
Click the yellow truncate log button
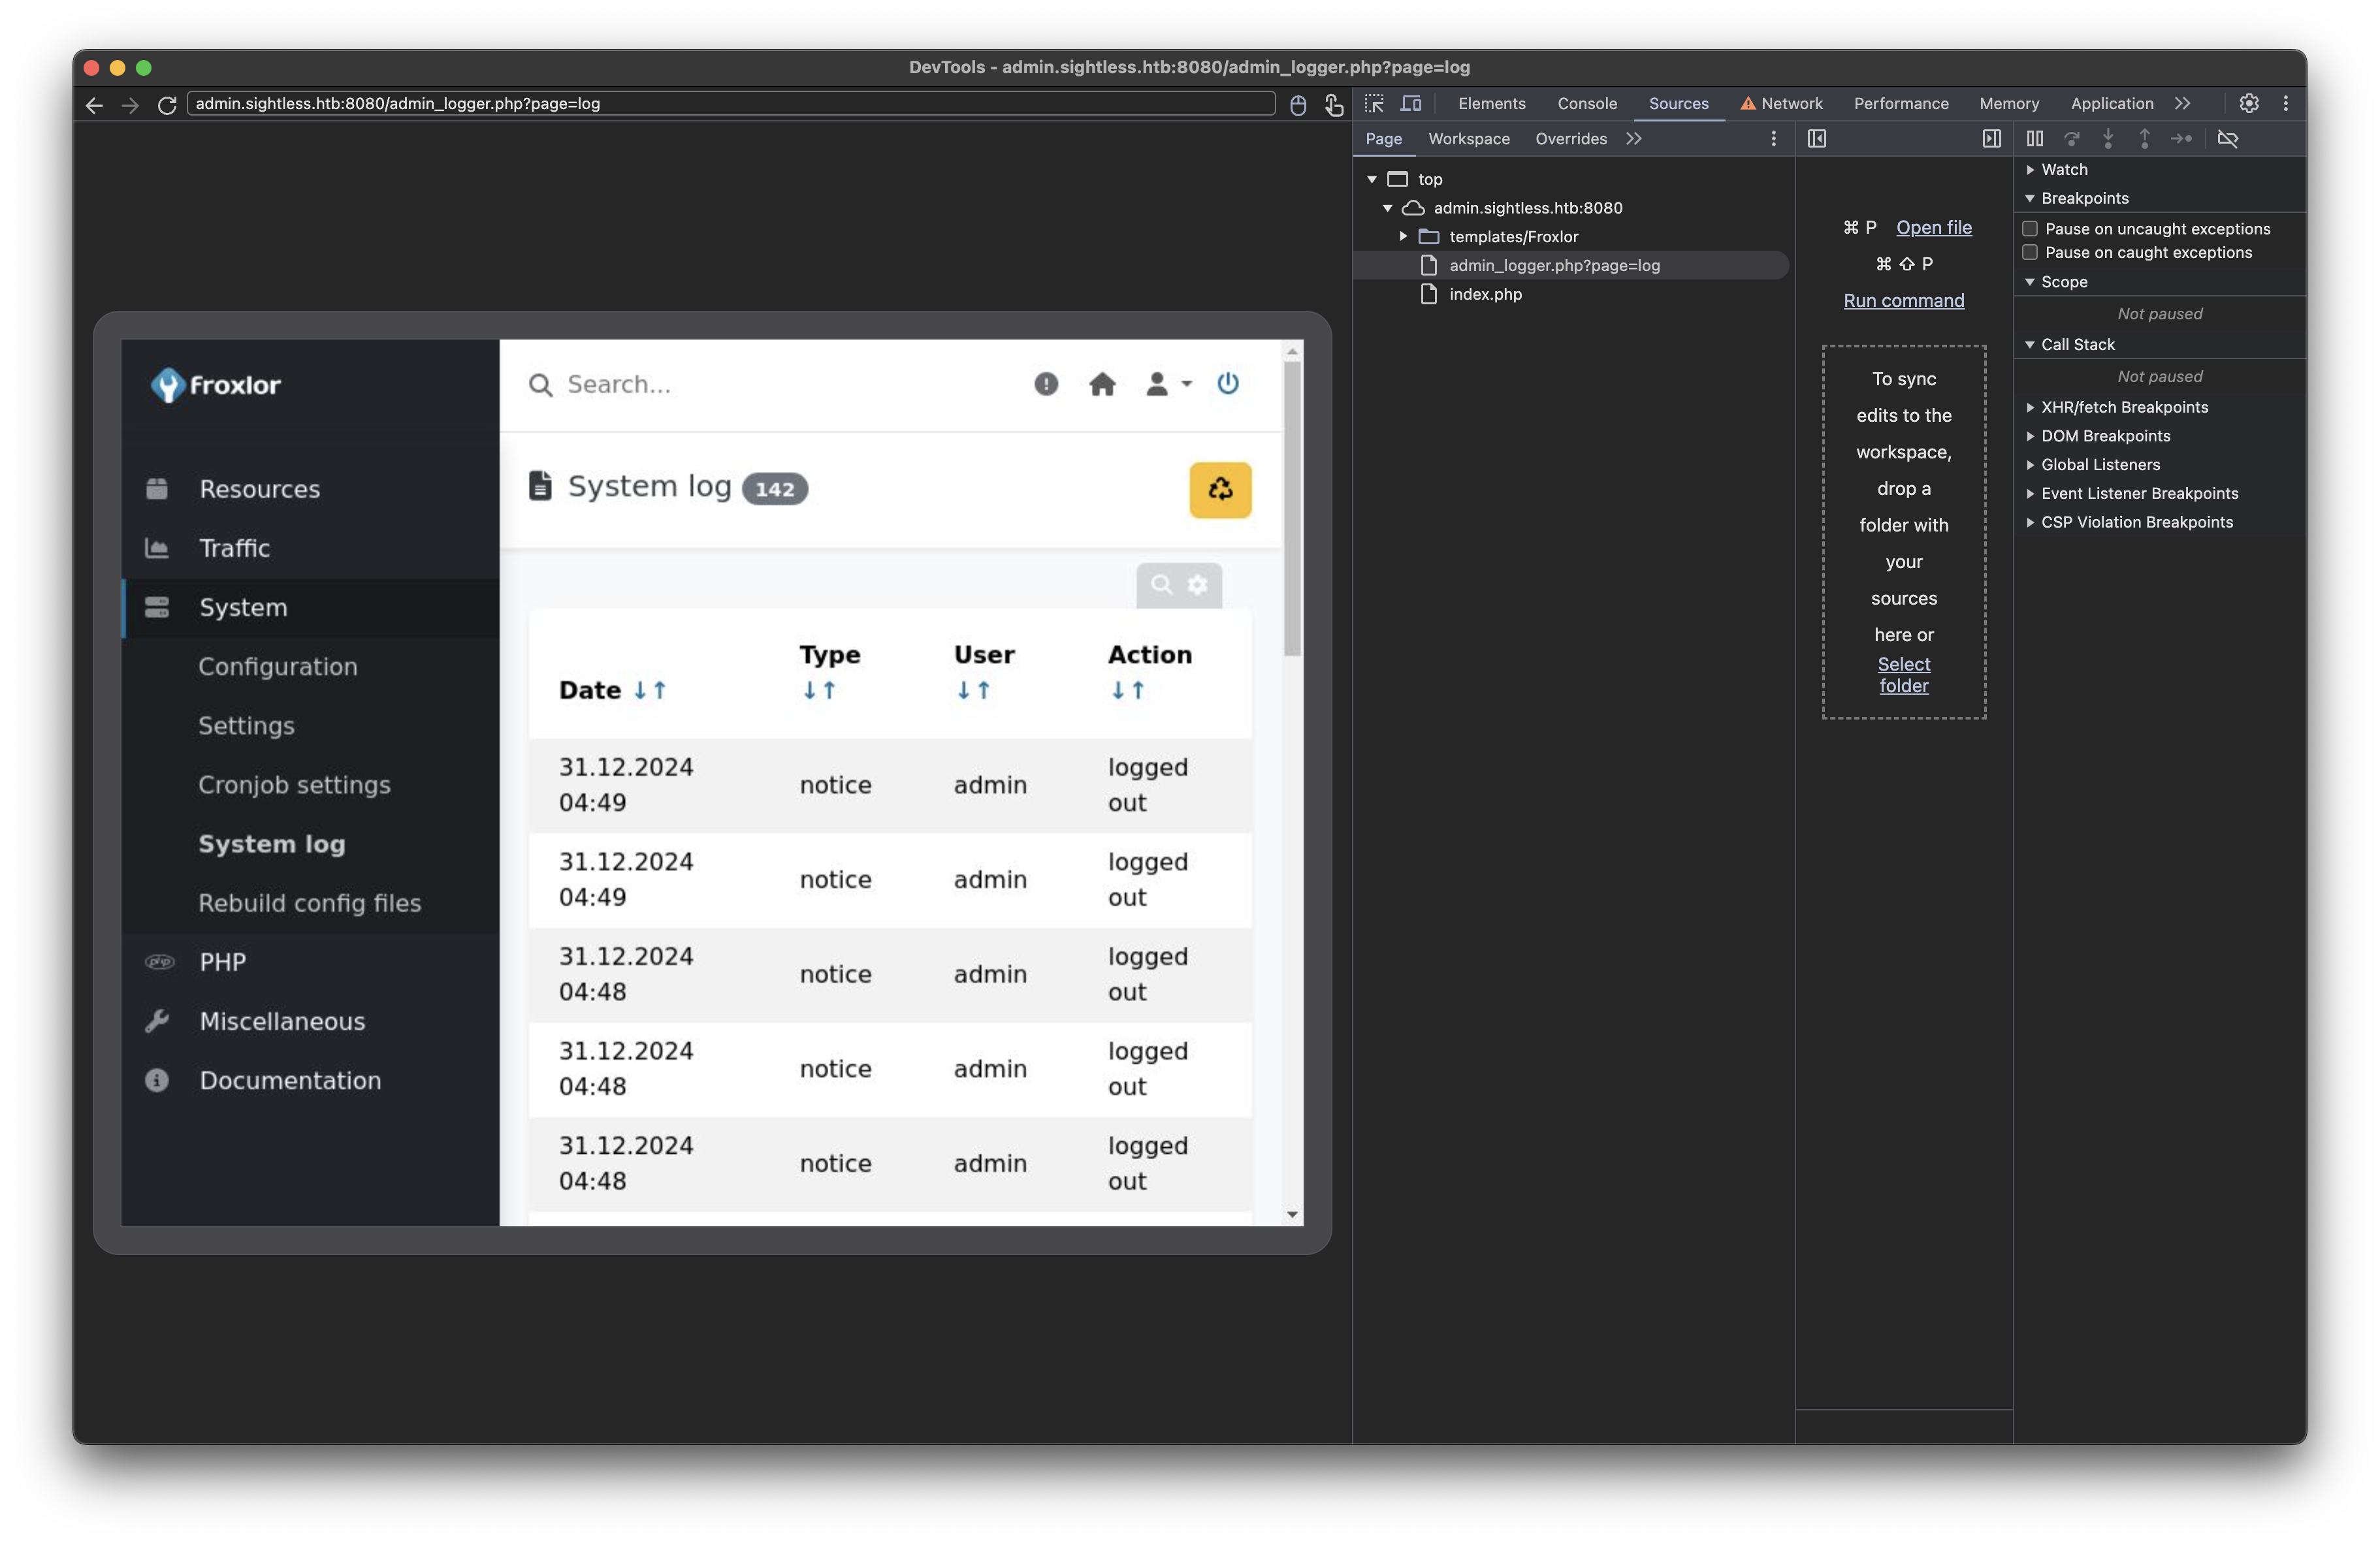click(x=1219, y=490)
